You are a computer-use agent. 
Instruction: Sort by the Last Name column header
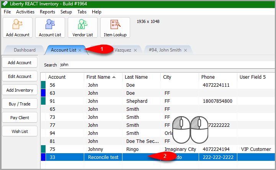click(x=141, y=77)
